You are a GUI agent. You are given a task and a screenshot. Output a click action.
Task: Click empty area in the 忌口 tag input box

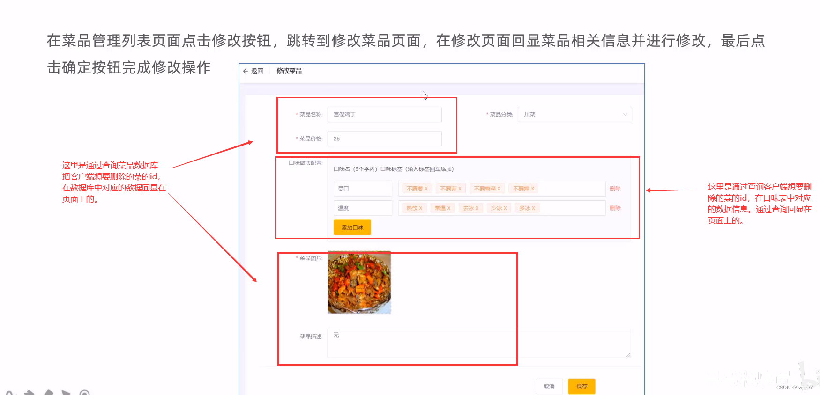(x=572, y=189)
